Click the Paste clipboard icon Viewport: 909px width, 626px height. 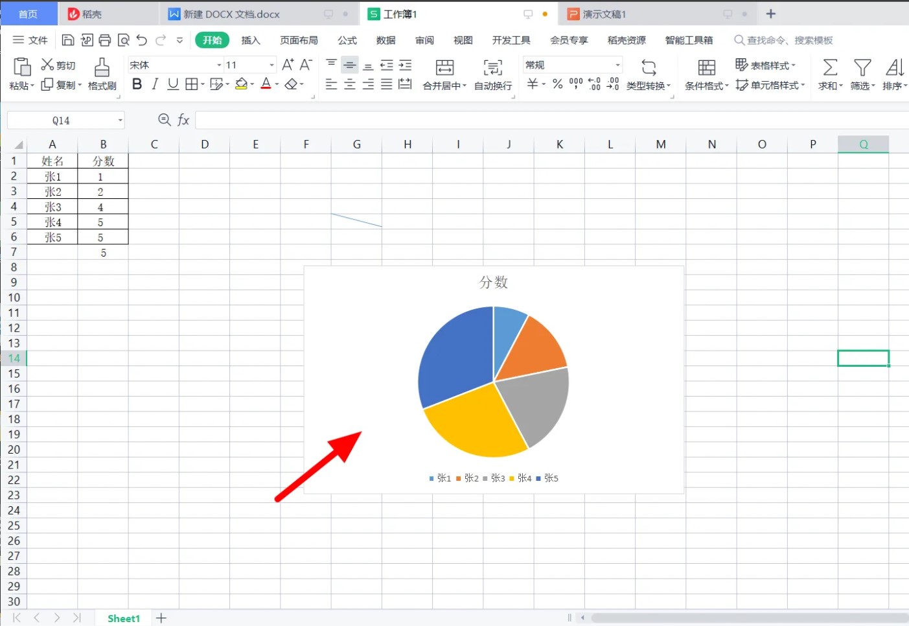coord(22,67)
